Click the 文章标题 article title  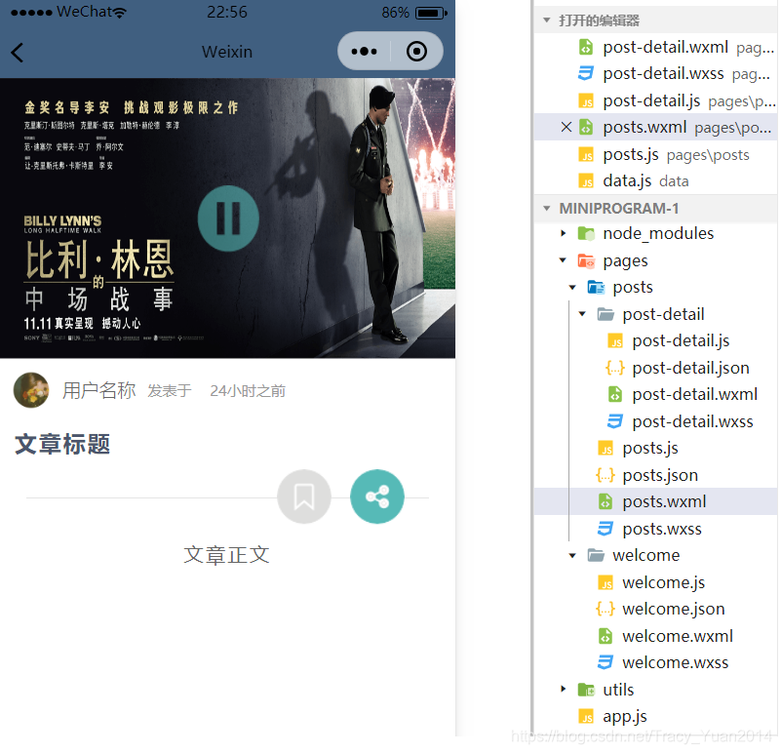pyautogui.click(x=62, y=444)
